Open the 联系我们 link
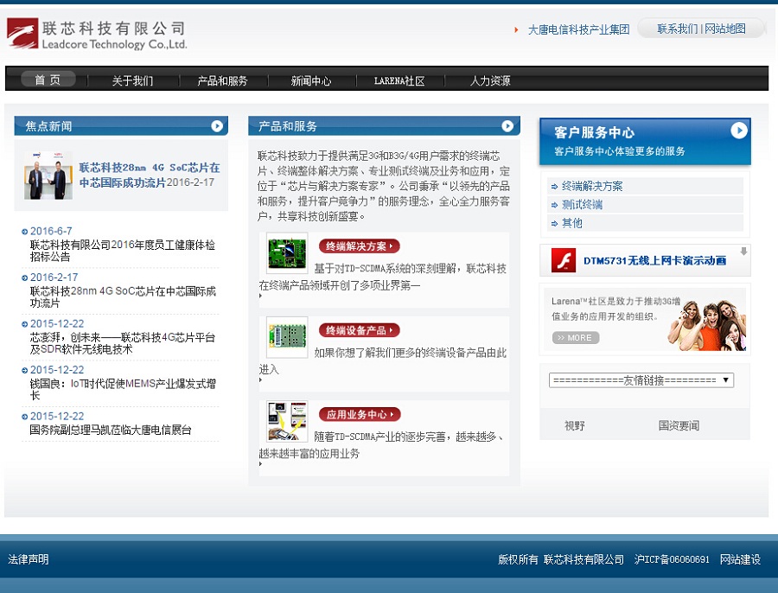The width and height of the screenshot is (778, 593). [x=677, y=29]
